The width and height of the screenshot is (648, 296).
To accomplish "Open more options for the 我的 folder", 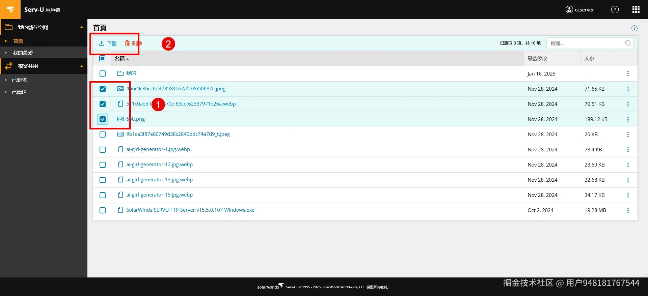I will point(628,73).
